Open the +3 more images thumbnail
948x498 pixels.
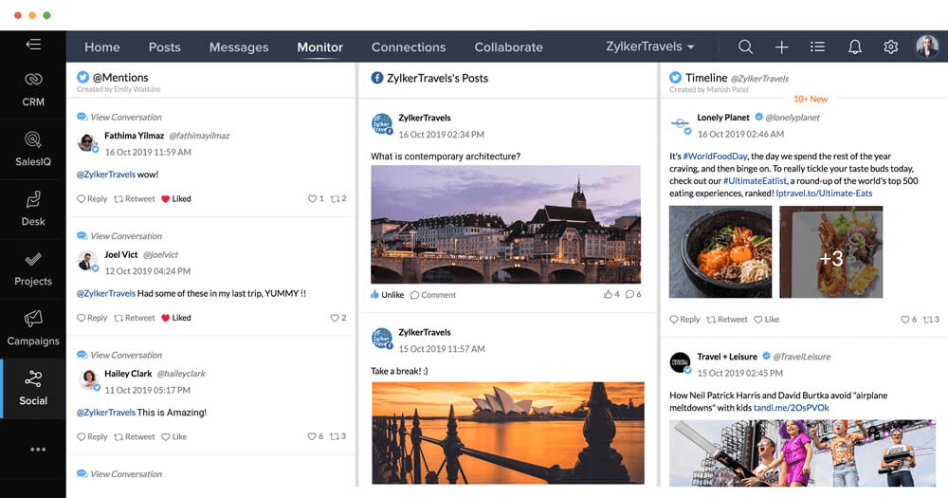(831, 251)
